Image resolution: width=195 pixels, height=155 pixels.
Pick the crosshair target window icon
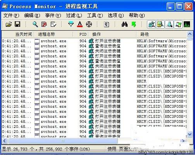click(x=89, y=24)
